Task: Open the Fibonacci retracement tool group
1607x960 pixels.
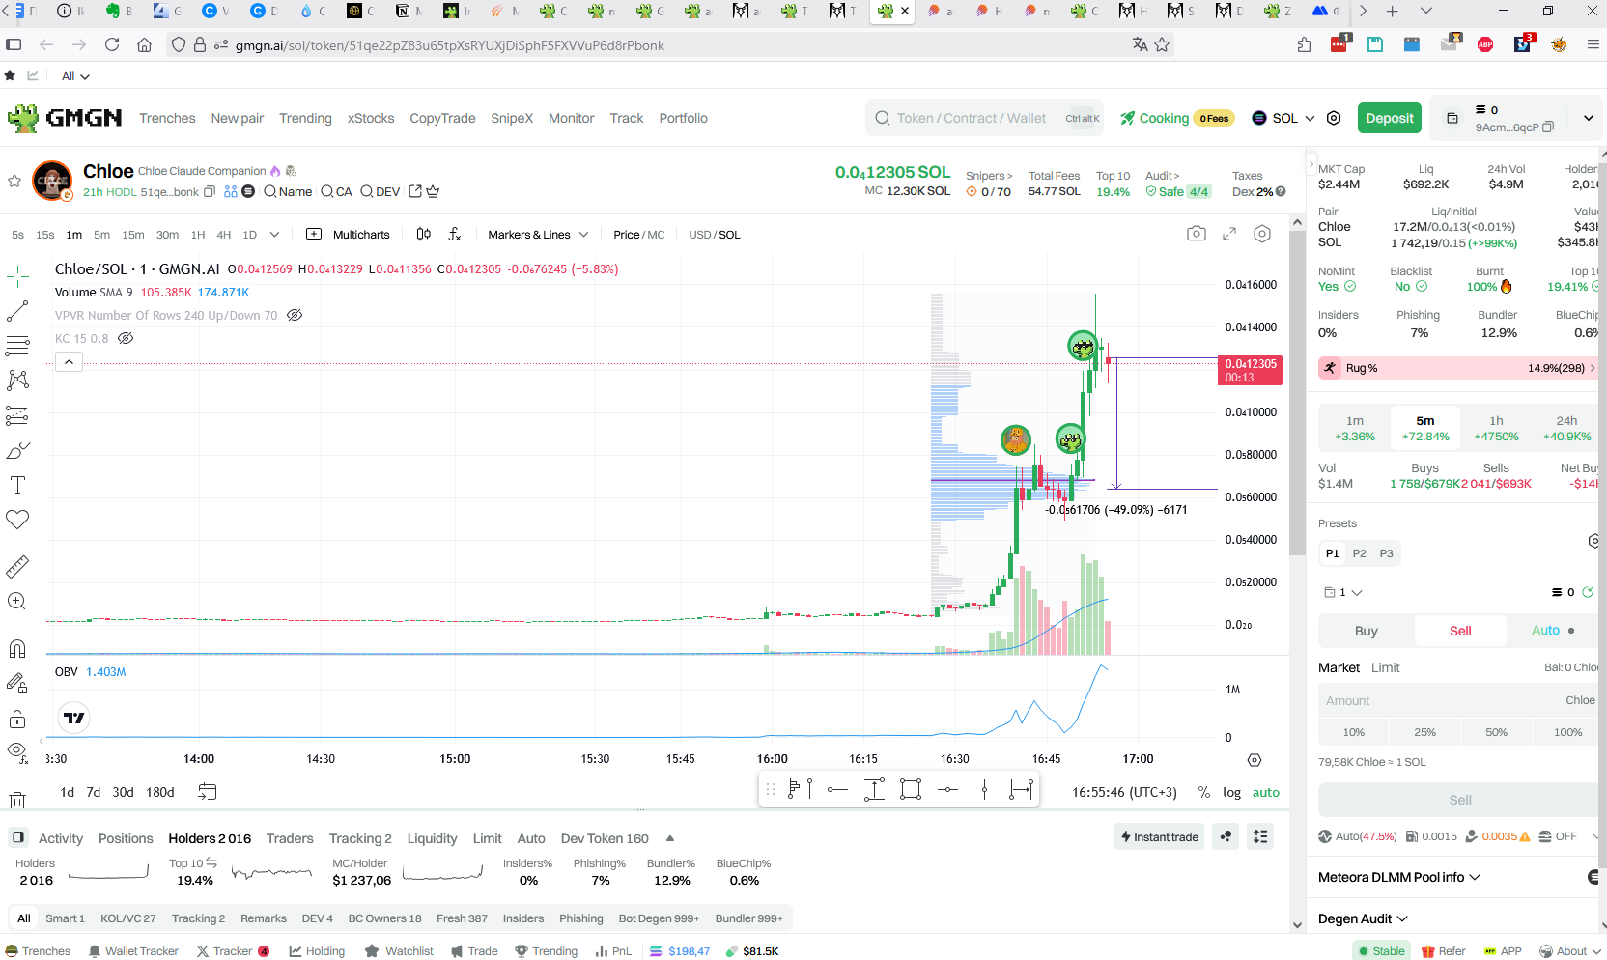Action: coord(17,345)
